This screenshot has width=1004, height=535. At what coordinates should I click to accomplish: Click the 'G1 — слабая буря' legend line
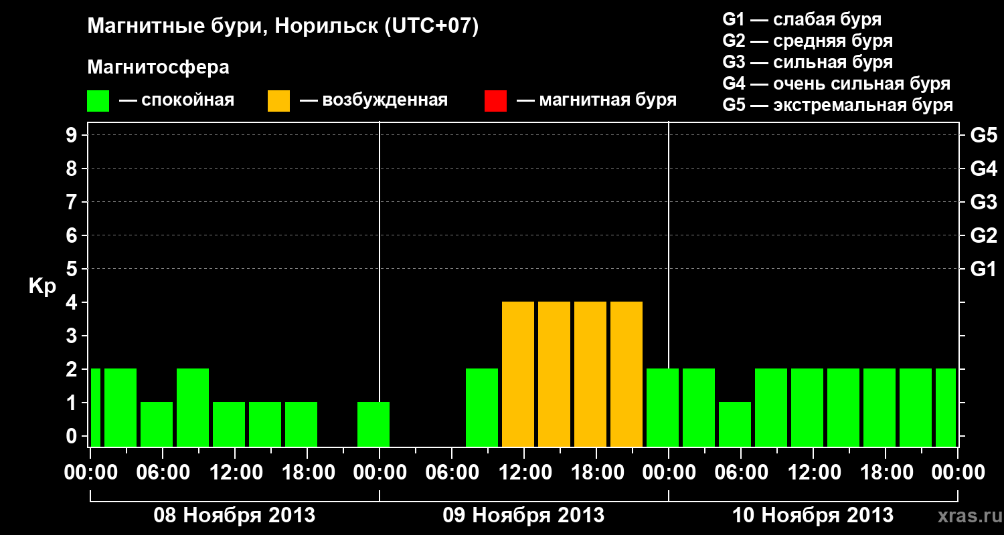click(802, 19)
